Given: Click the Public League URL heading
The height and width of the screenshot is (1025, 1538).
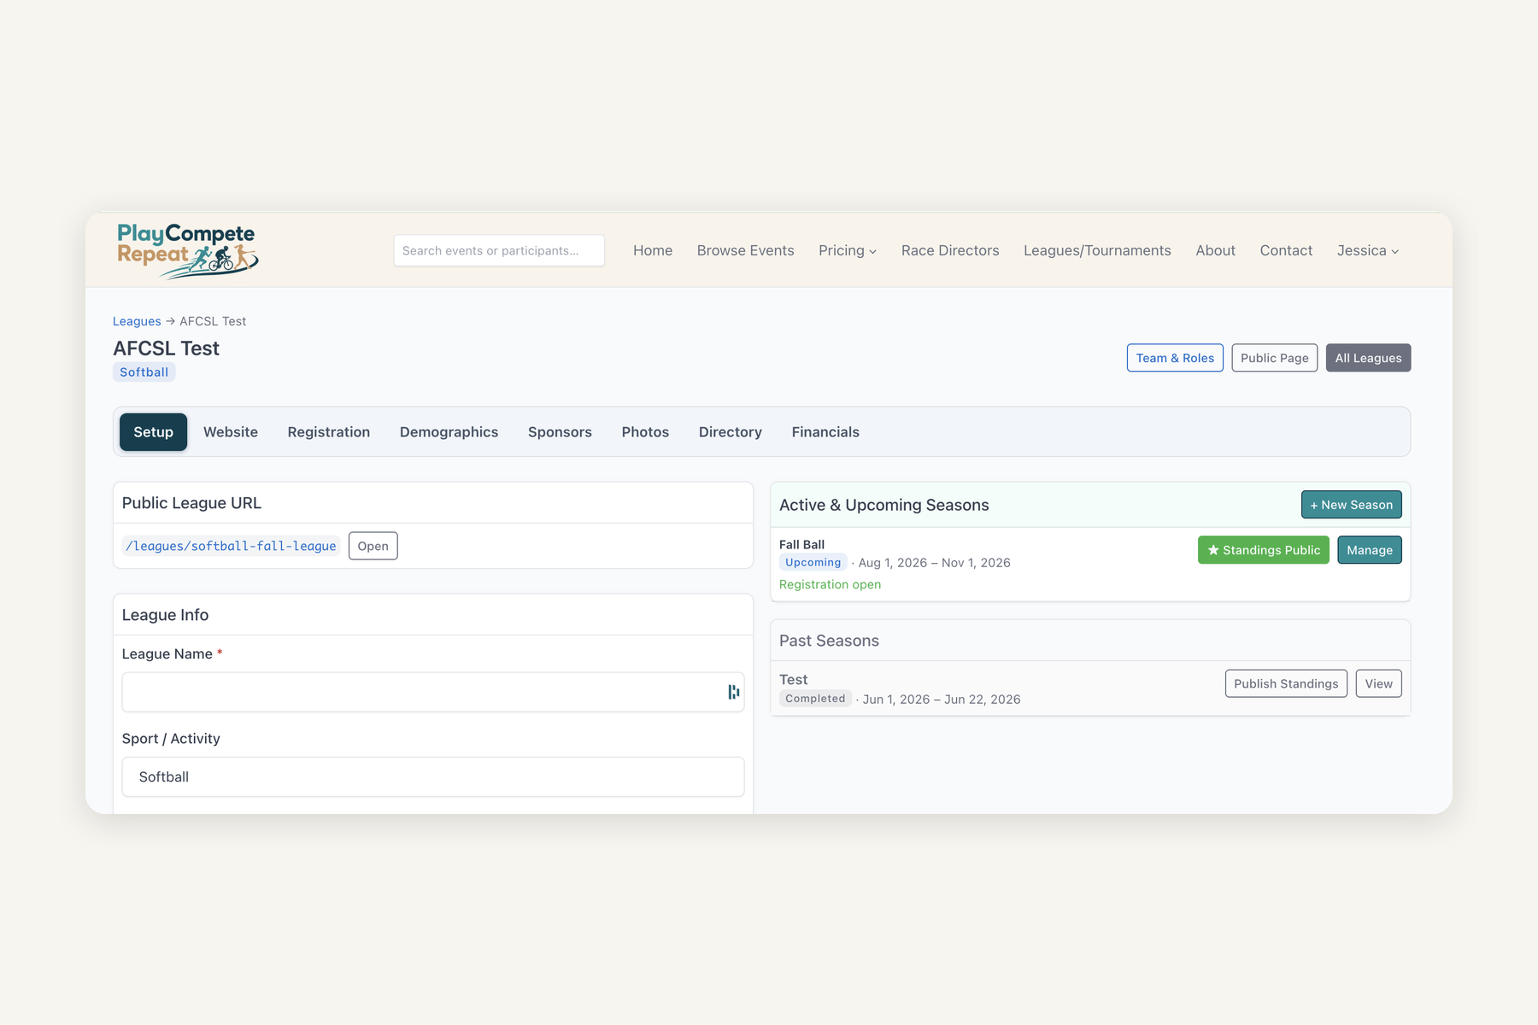Looking at the screenshot, I should pyautogui.click(x=191, y=503).
